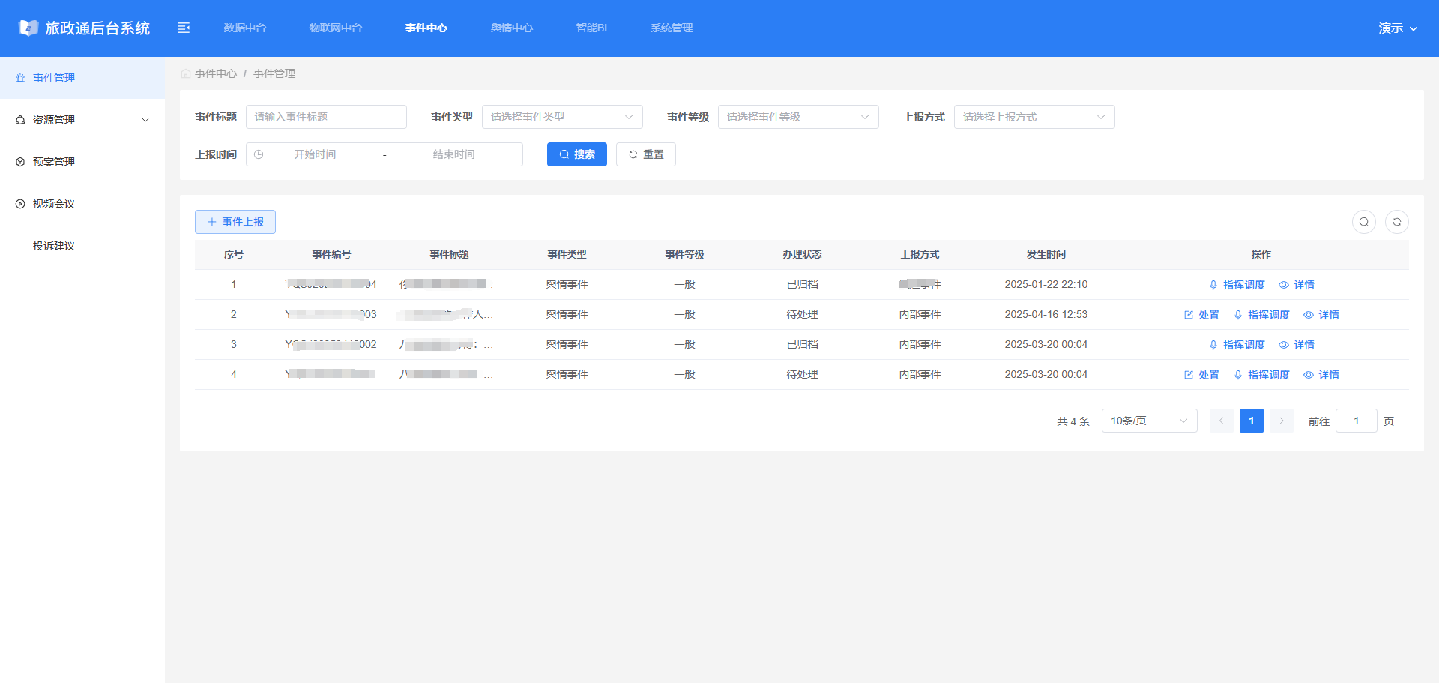The height and width of the screenshot is (683, 1439).
Task: Click 内部事件 in row 3
Action: click(920, 344)
